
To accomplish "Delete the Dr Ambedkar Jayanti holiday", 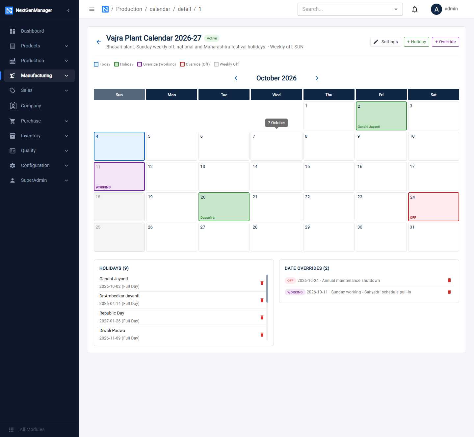I will (x=262, y=300).
